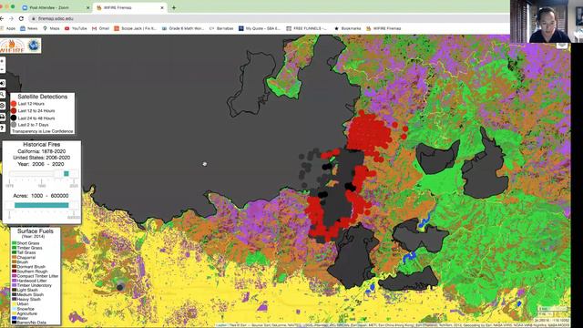Click the Tall Grass fuel legend entry
The width and height of the screenshot is (583, 328).
click(x=25, y=252)
